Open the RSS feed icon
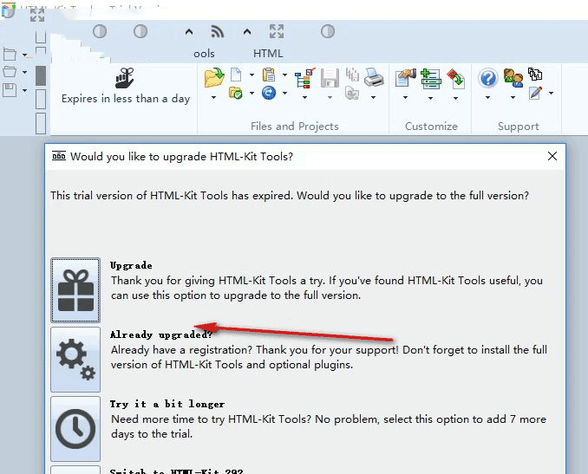The image size is (588, 474). click(217, 32)
